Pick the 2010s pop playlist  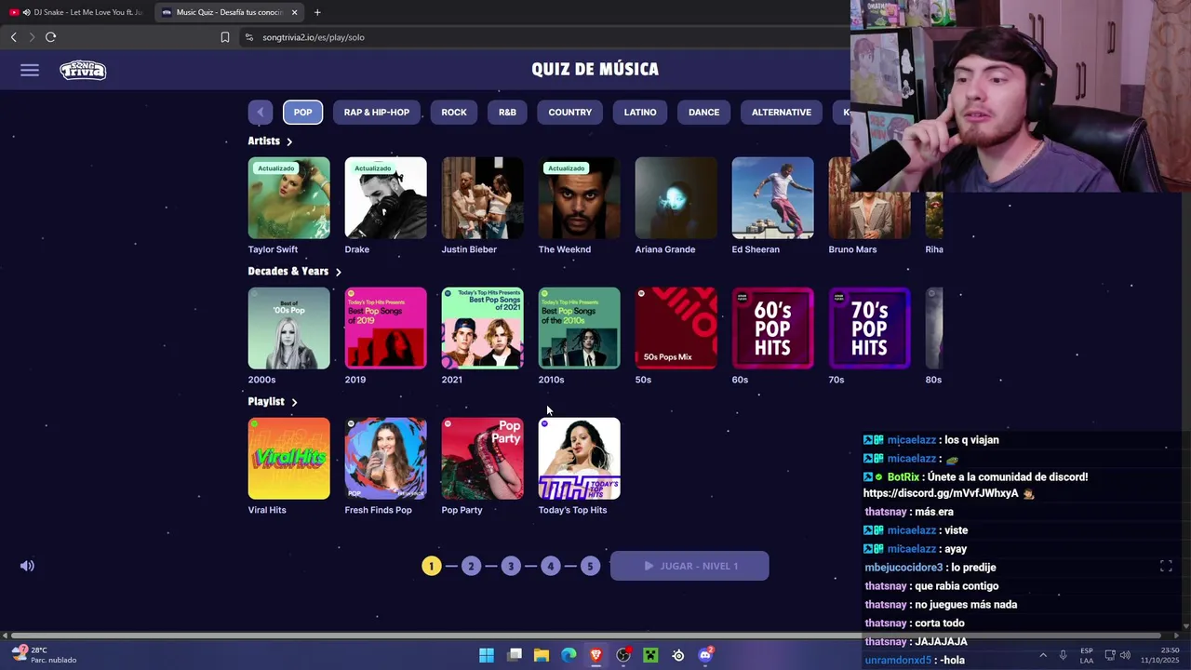point(580,328)
